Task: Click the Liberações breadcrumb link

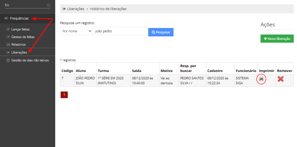Action: point(76,9)
